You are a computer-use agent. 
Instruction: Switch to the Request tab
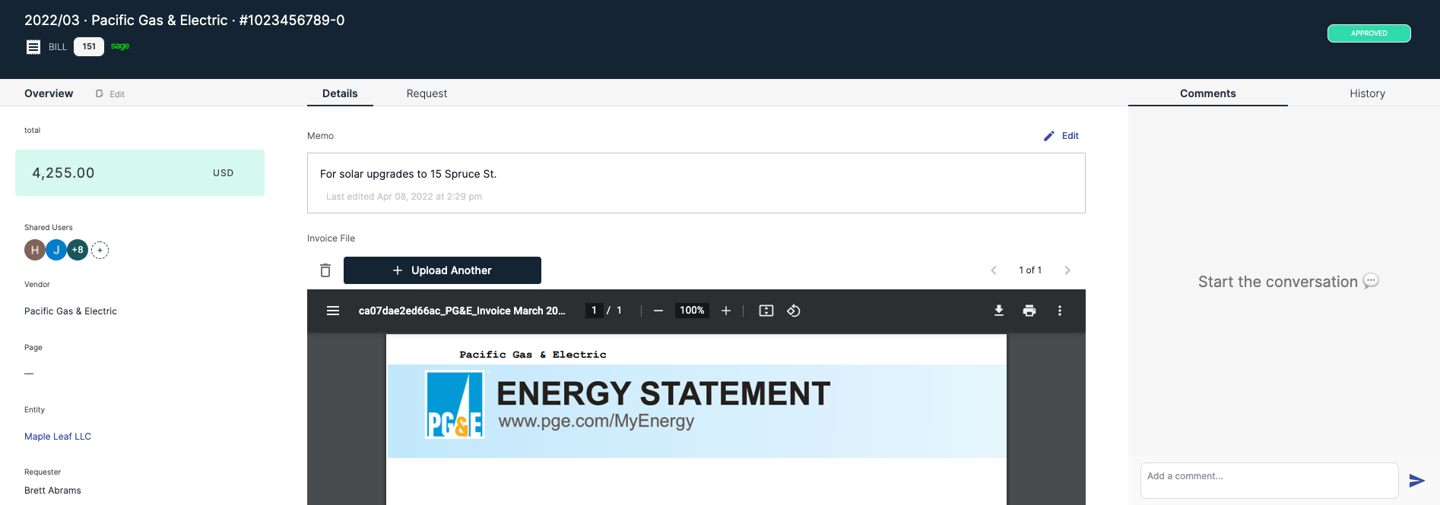pos(427,93)
